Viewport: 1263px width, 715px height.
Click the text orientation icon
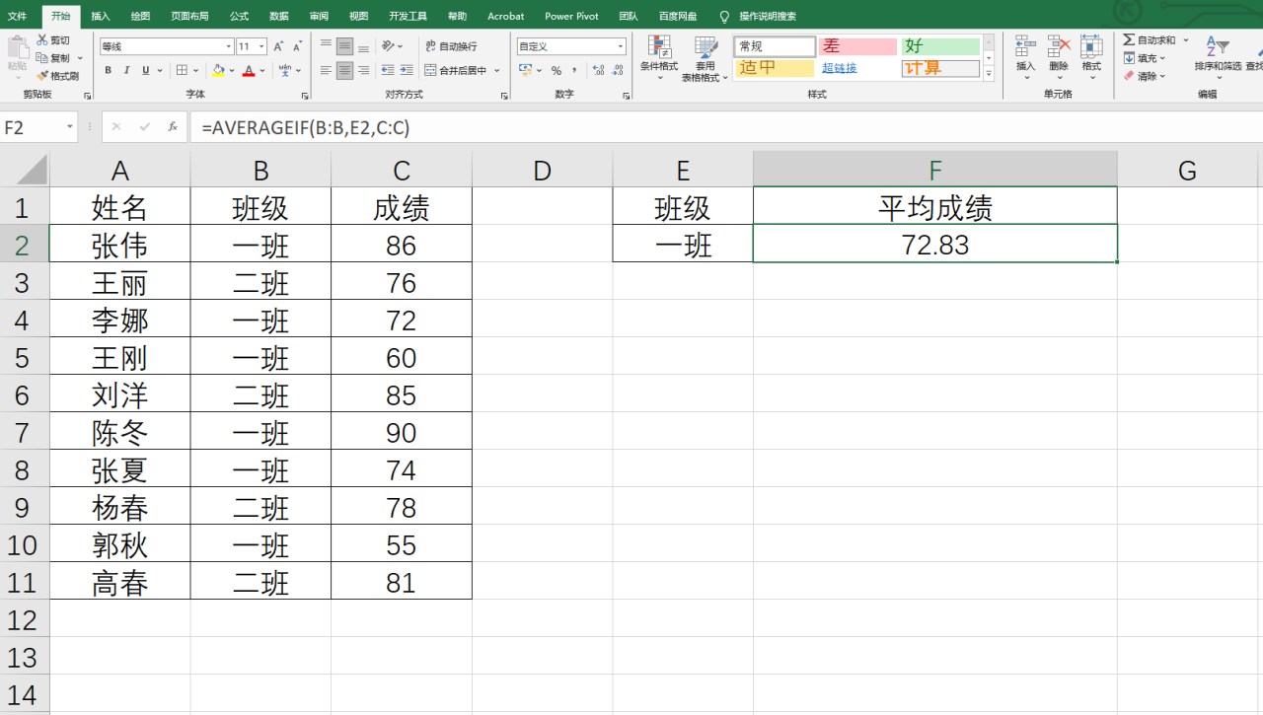(388, 46)
